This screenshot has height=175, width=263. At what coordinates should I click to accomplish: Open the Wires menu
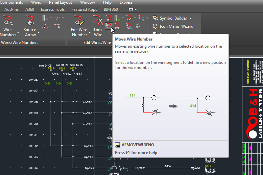coord(36,2)
